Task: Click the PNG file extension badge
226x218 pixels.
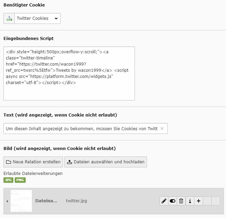Action: click(20, 180)
